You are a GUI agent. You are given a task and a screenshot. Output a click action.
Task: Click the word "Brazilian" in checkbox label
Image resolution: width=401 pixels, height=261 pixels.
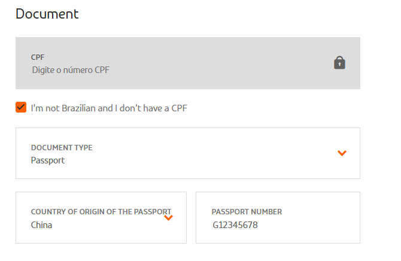[x=76, y=108]
